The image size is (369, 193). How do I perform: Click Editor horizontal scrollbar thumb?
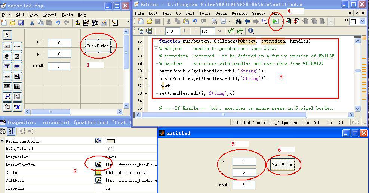(x=224, y=115)
